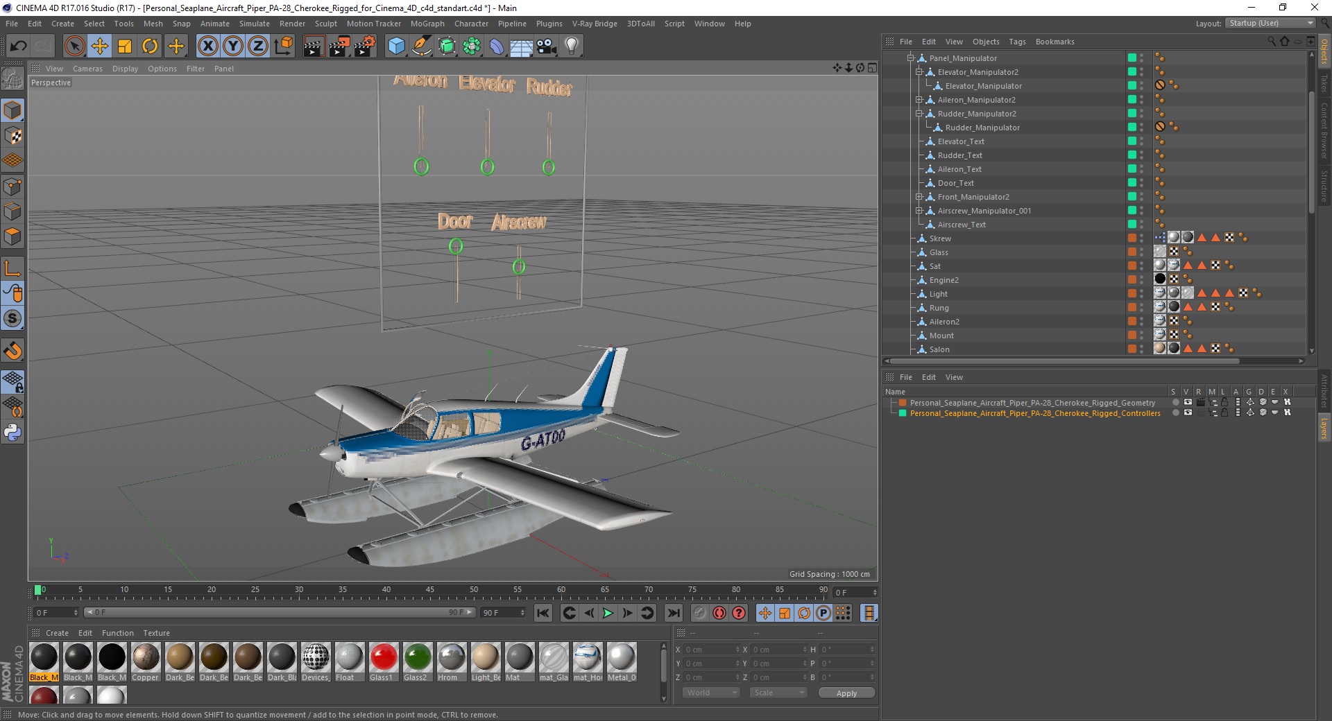
Task: Open the Layout dropdown Startup (User)
Action: coord(1271,23)
